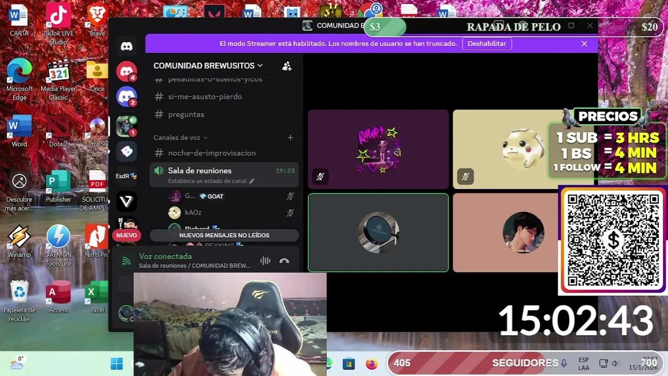The width and height of the screenshot is (668, 376).
Task: Open Descubre más acerca desktop icon
Action: tap(19, 191)
